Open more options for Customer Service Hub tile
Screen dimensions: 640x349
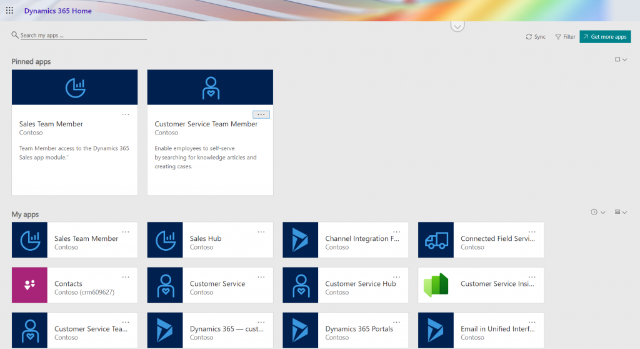point(397,277)
